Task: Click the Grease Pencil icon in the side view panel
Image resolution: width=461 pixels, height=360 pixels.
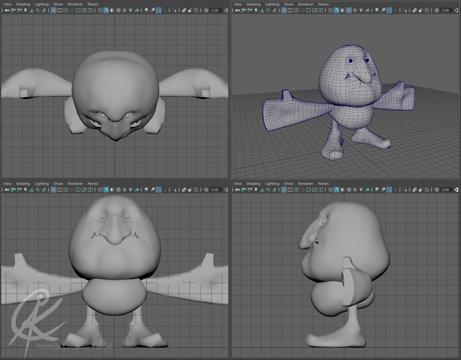Action: pos(274,190)
